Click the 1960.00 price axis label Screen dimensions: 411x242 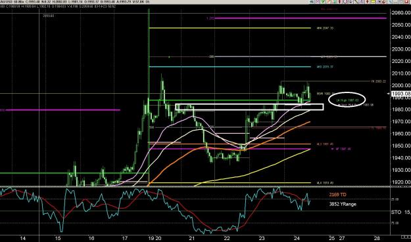[x=401, y=134]
